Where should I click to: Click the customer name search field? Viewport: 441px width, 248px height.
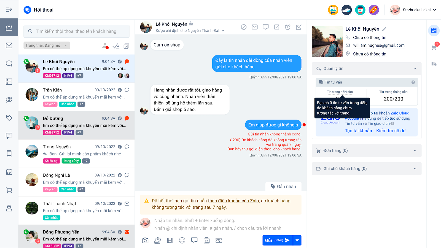76,31
